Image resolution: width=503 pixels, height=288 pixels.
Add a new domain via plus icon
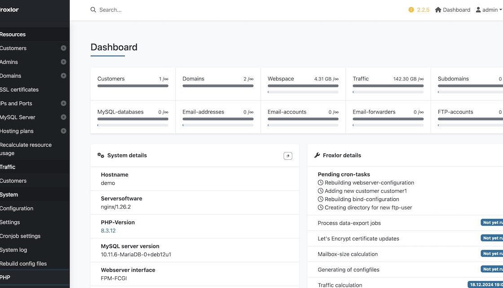63,76
